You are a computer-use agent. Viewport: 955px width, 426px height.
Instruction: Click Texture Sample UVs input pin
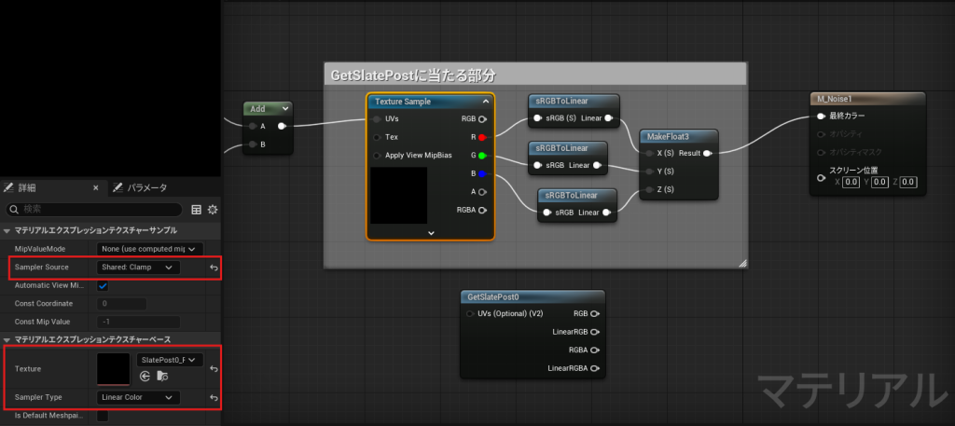point(378,119)
